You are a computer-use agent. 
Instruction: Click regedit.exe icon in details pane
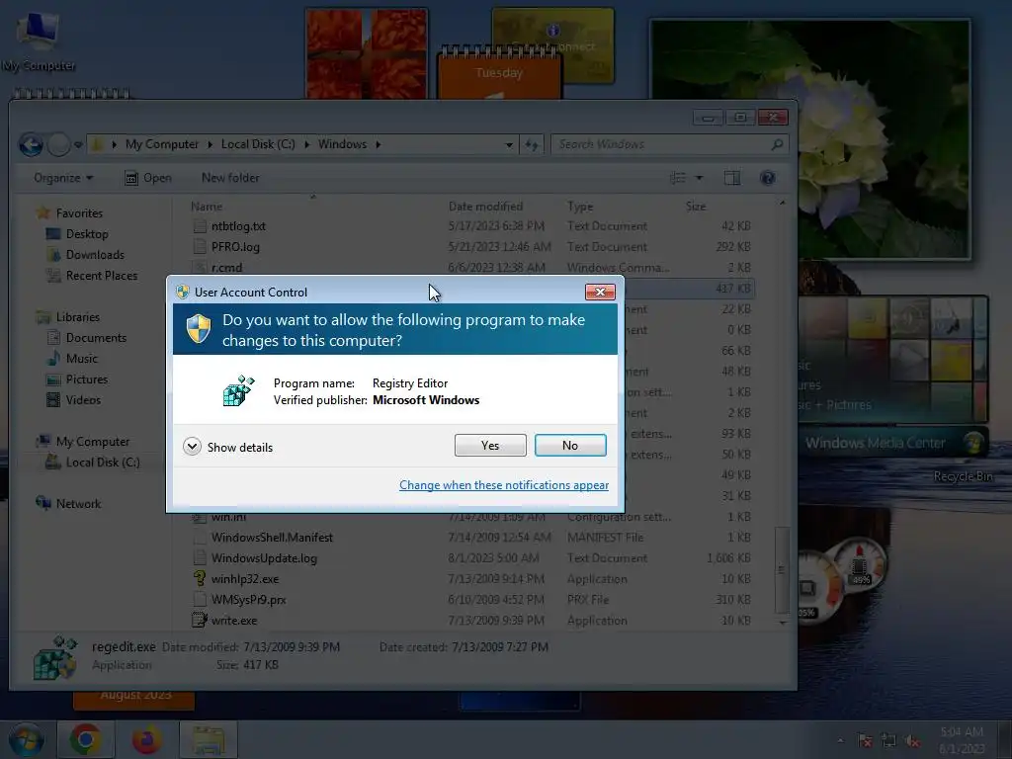click(x=55, y=657)
